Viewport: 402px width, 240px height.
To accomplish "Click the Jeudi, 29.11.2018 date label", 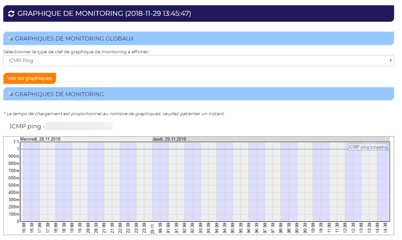I will (x=169, y=139).
